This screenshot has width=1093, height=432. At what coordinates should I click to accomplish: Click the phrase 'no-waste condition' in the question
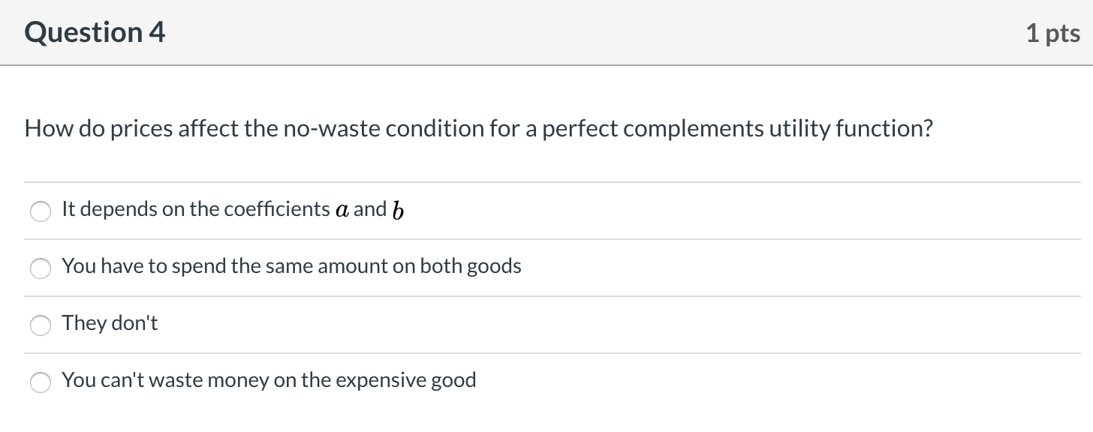click(x=368, y=129)
